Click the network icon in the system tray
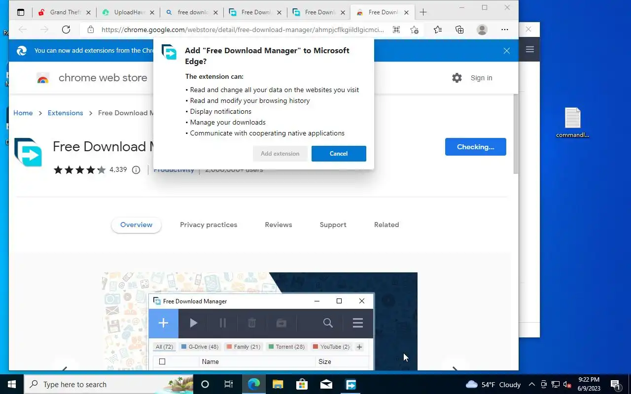The height and width of the screenshot is (394, 631). coord(555,385)
